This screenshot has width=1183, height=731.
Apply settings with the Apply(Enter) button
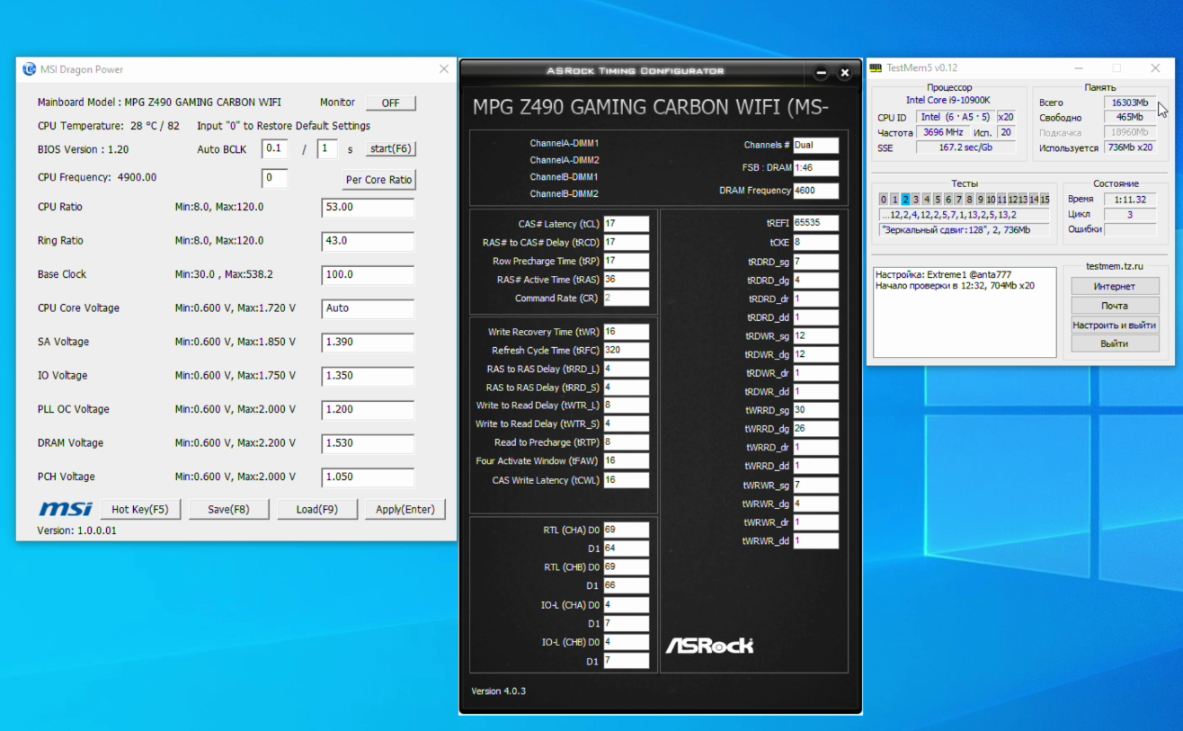click(x=405, y=509)
